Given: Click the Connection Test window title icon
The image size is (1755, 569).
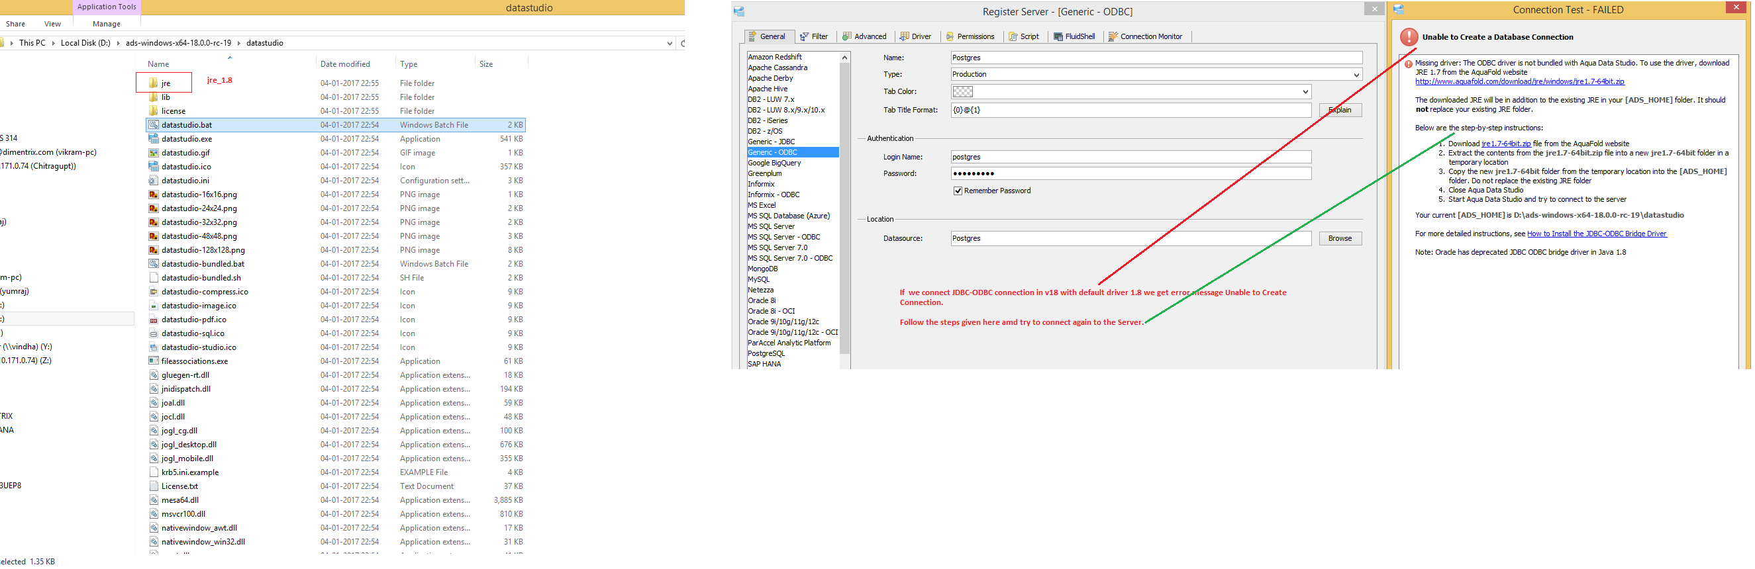Looking at the screenshot, I should click(1399, 9).
